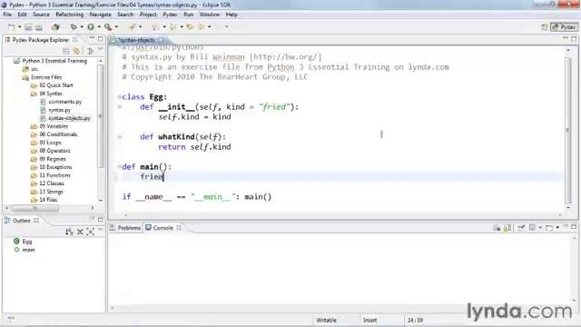Collapse the whatKind method fold marker
This screenshot has height=327, width=581.
point(120,137)
